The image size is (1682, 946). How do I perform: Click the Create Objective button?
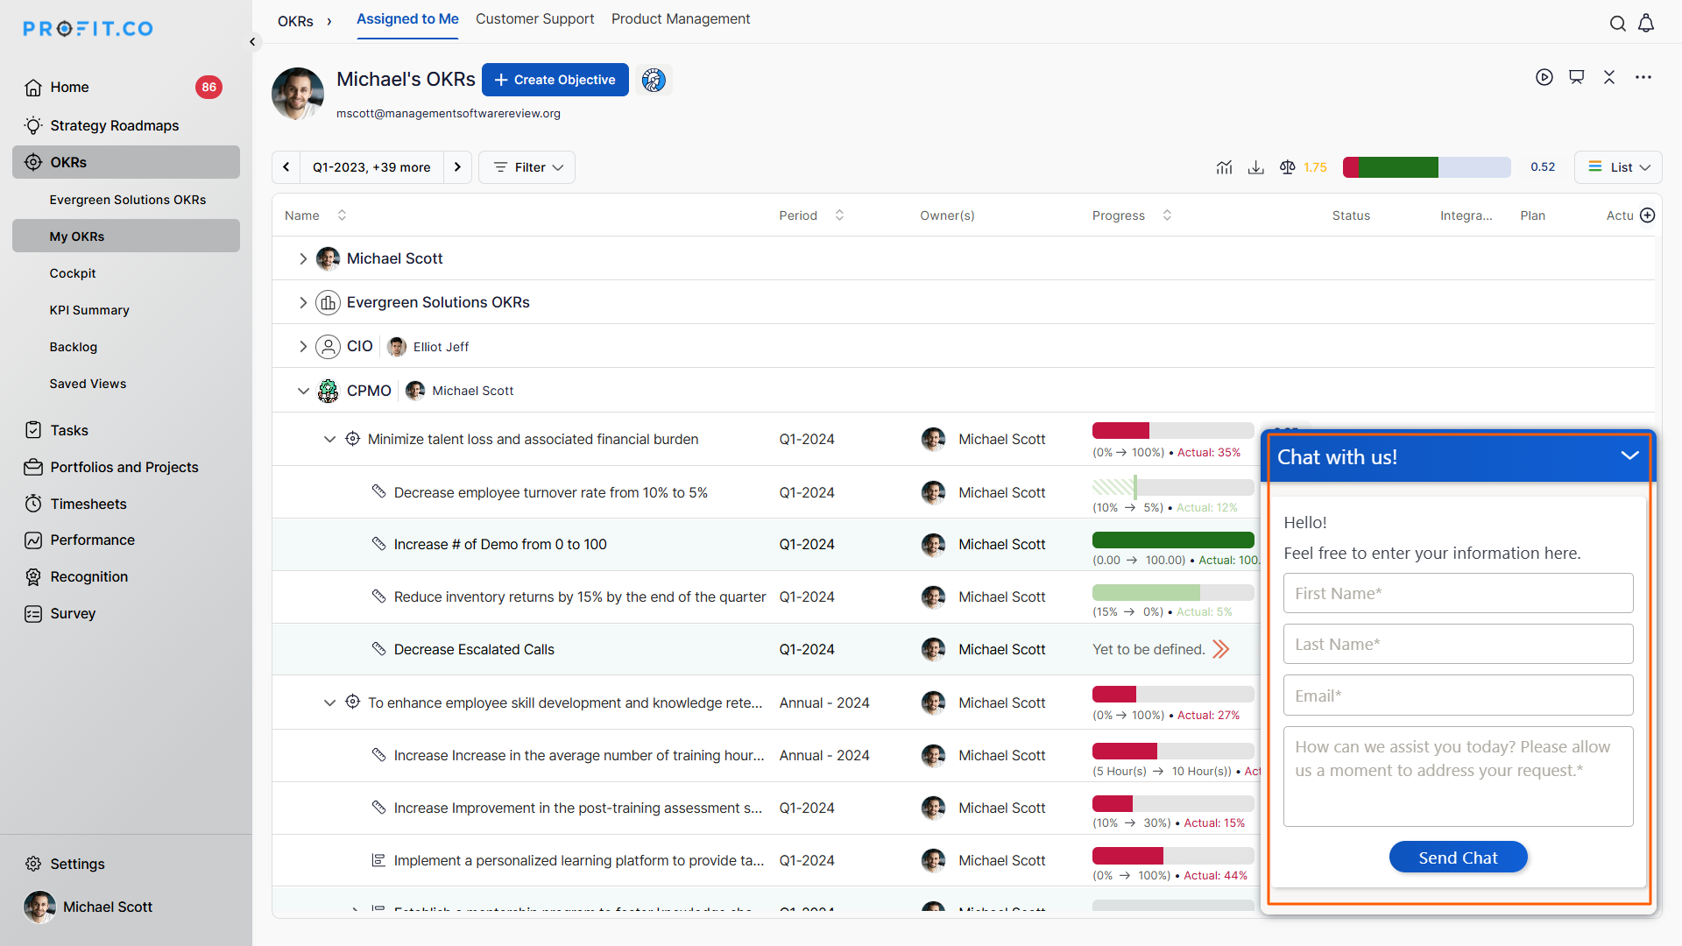(x=555, y=80)
